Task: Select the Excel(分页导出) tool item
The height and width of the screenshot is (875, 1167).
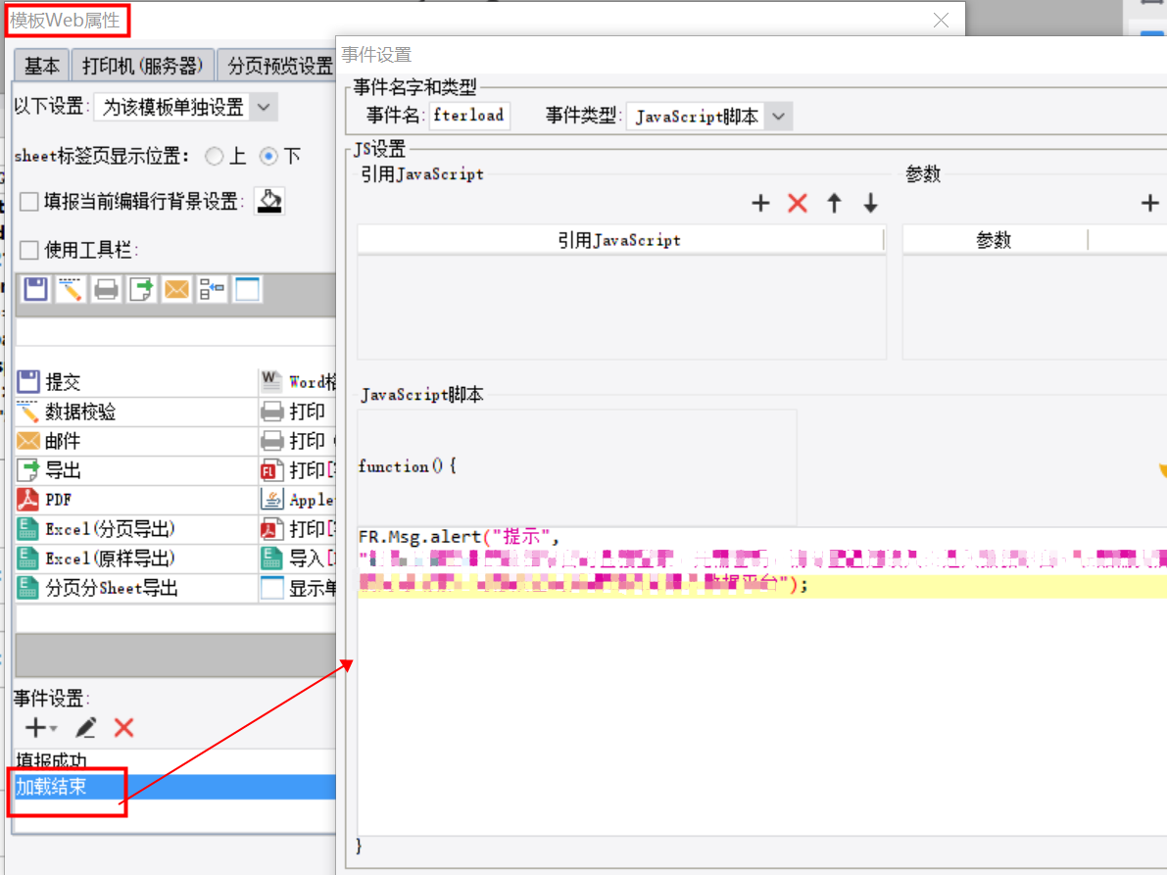Action: pyautogui.click(x=136, y=529)
